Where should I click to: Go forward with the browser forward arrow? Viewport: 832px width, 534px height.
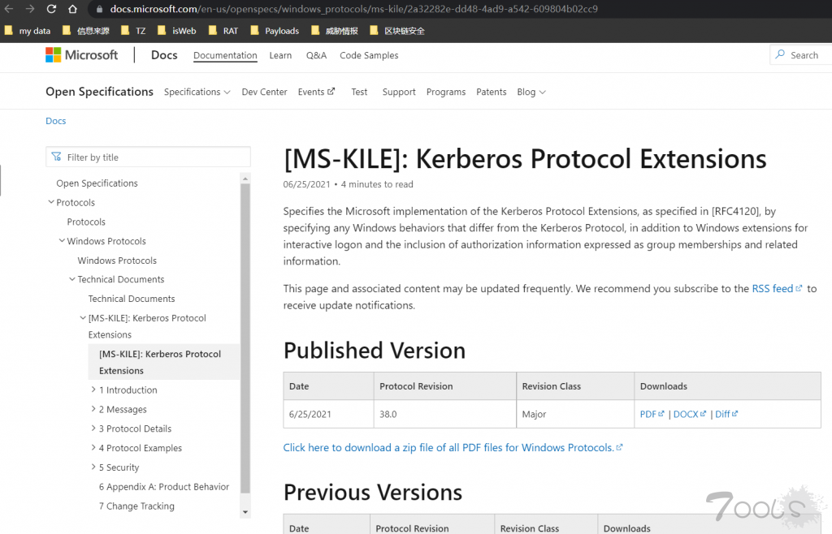pos(30,9)
